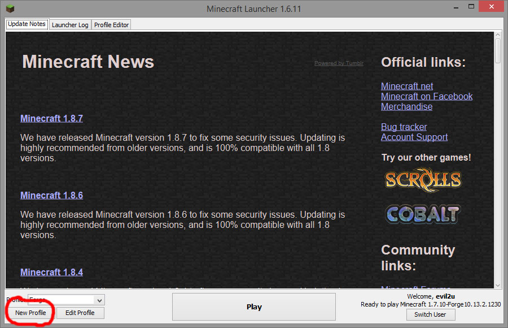
Task: Click the New Profile button
Action: (30, 313)
